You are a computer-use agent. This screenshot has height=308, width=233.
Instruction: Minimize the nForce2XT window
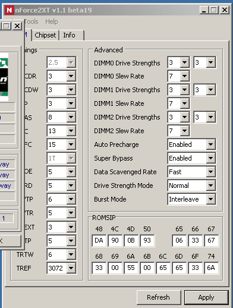coord(204,10)
